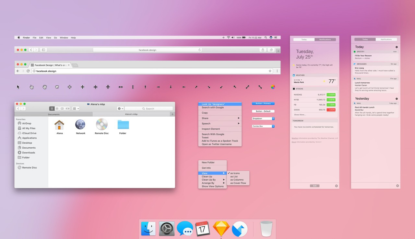Switch to Notifications tab in right panel

[x=386, y=39]
